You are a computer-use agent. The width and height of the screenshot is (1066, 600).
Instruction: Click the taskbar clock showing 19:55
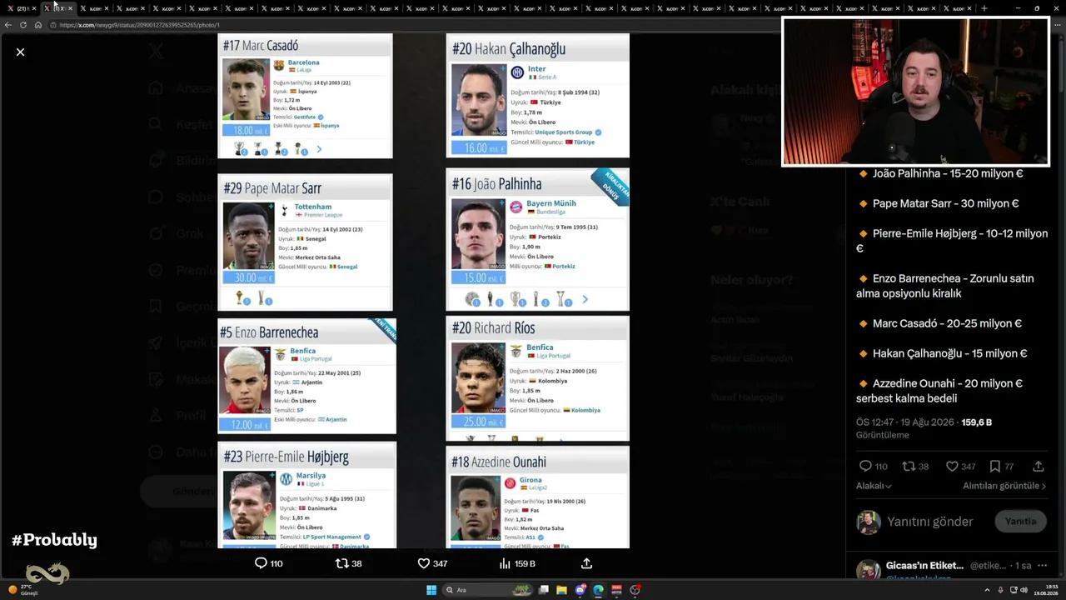click(x=1046, y=590)
